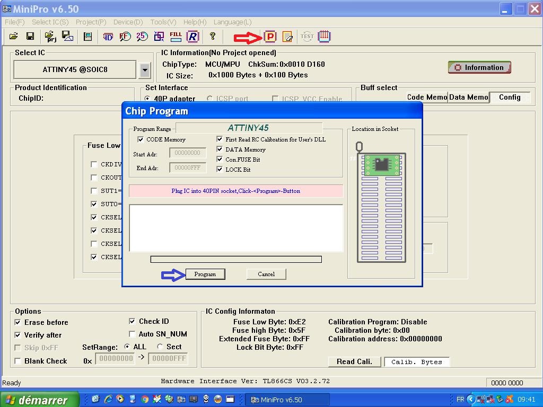Click the FF blank check icon
This screenshot has height=407, width=543.
(125, 36)
